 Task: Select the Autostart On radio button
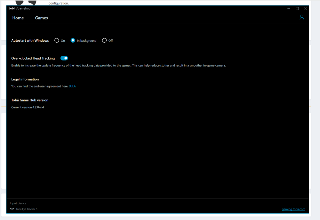[x=57, y=40]
